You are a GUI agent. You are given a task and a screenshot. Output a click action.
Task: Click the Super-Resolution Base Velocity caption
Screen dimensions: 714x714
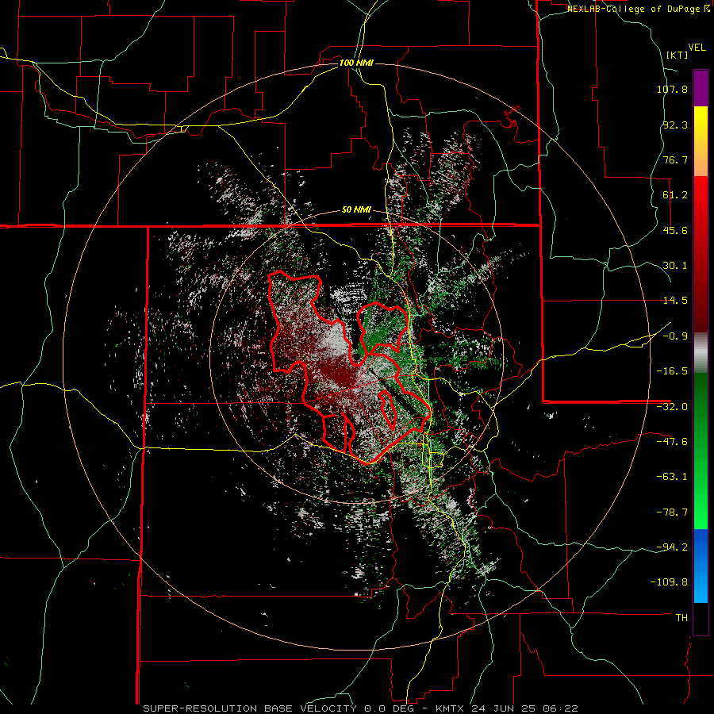tap(361, 708)
